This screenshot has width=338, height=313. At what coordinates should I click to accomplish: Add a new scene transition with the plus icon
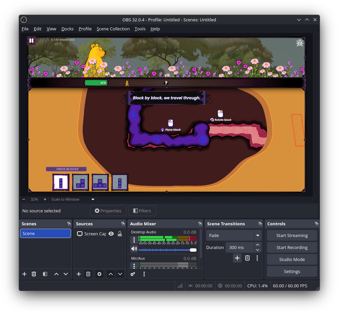coord(237,258)
